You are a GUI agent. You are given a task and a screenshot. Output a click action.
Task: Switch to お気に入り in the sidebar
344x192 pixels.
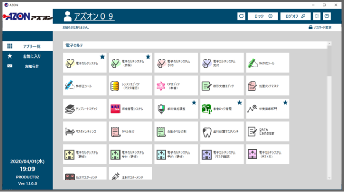coord(27,56)
